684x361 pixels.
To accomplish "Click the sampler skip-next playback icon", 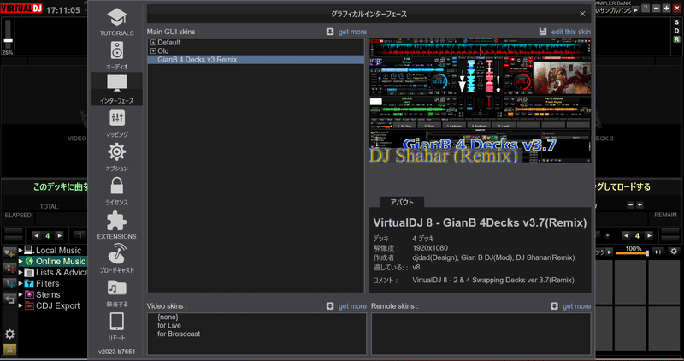I will 658,252.
